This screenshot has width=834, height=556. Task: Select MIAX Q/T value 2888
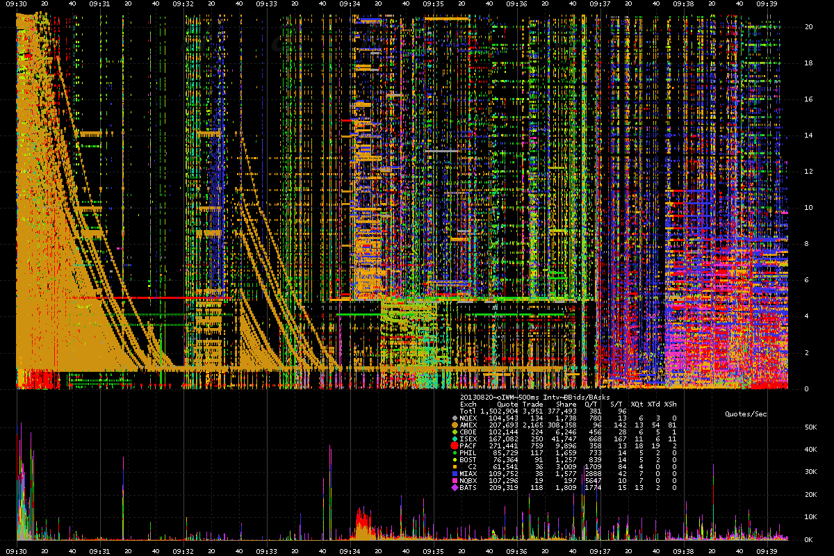pyautogui.click(x=593, y=473)
